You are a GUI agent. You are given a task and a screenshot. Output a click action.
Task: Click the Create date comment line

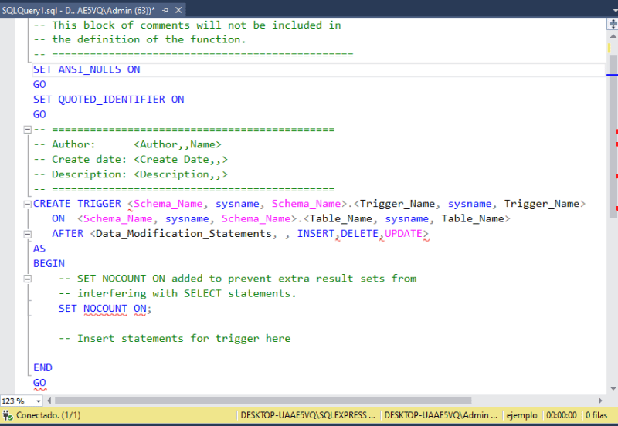131,160
